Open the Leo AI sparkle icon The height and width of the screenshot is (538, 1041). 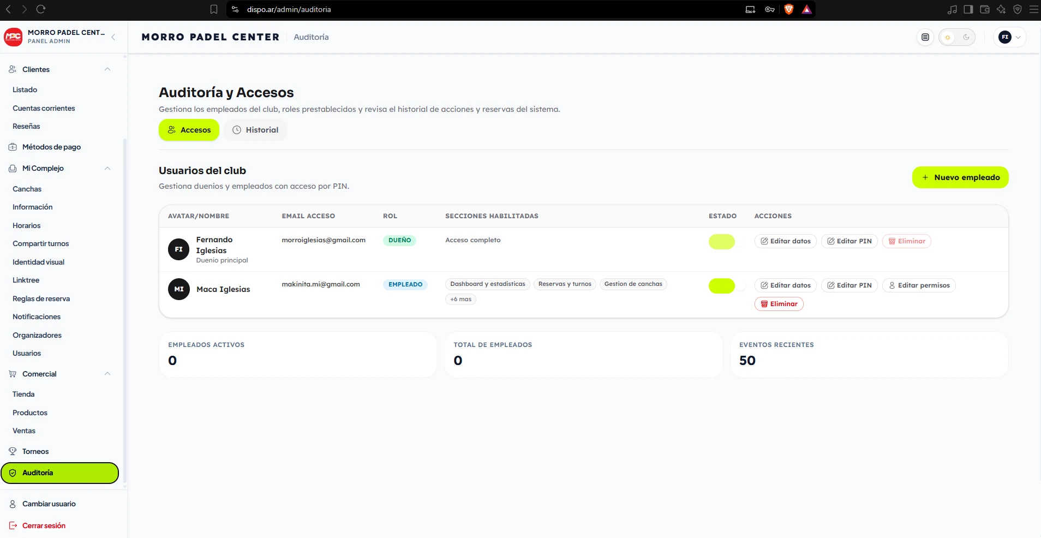(1001, 9)
